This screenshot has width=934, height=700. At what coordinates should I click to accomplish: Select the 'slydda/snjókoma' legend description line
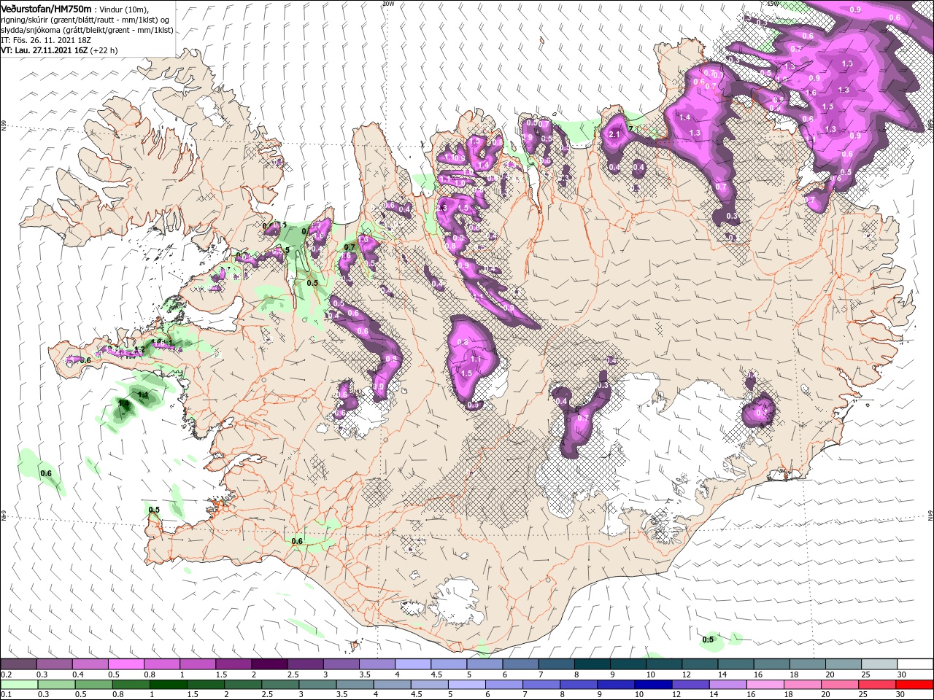[87, 30]
